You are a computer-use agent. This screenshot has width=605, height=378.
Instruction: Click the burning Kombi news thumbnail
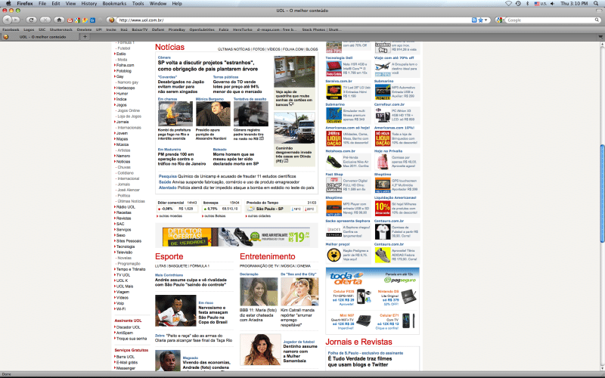tap(175, 114)
